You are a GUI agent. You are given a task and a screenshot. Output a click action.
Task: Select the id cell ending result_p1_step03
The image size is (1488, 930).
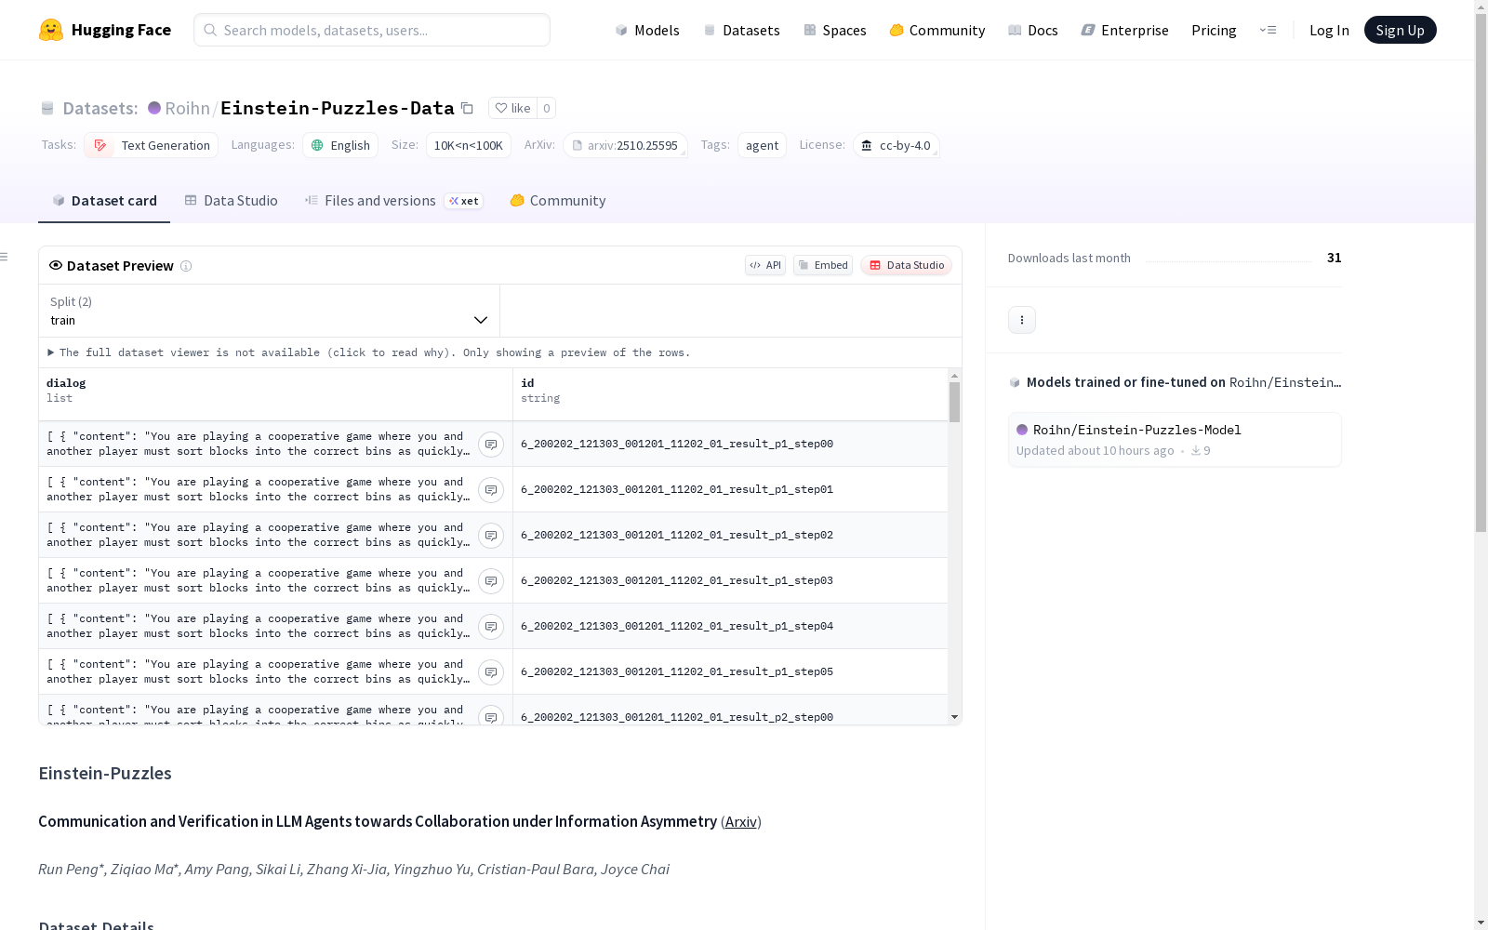pyautogui.click(x=730, y=581)
